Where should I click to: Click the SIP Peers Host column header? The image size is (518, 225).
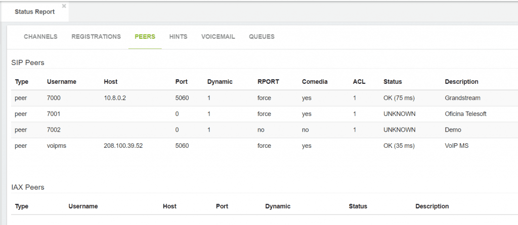pyautogui.click(x=111, y=82)
